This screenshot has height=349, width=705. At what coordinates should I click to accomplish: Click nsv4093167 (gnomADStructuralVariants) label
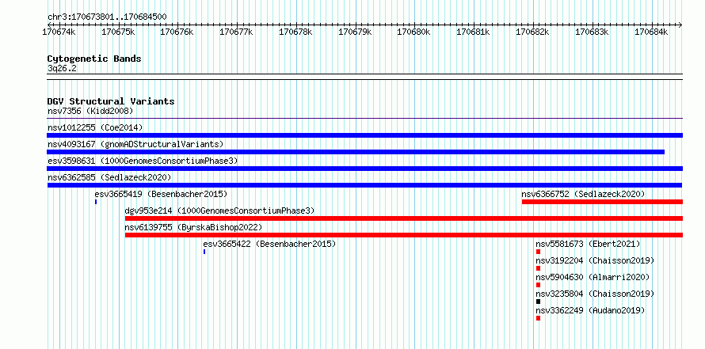[135, 144]
